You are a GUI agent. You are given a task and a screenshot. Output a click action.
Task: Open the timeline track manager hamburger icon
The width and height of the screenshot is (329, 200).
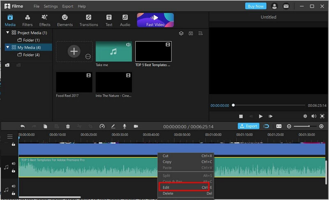tap(10, 136)
